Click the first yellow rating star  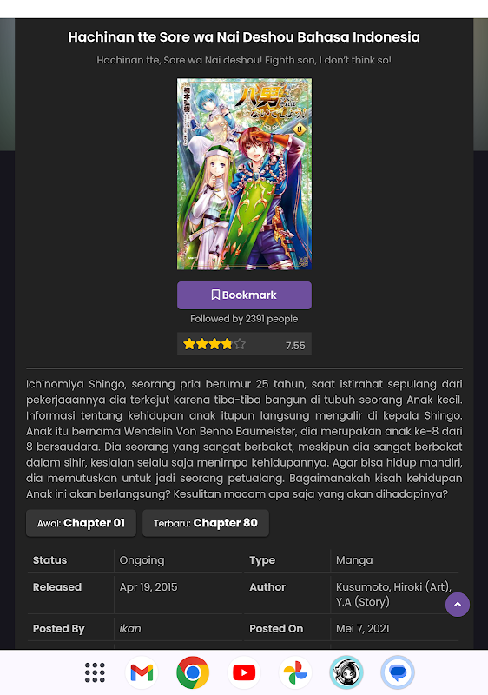(189, 344)
